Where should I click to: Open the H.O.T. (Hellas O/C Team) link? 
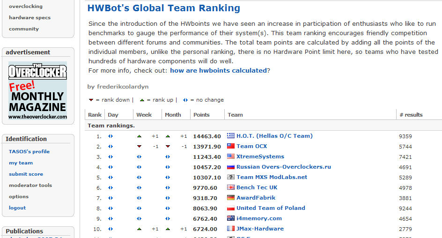point(274,136)
